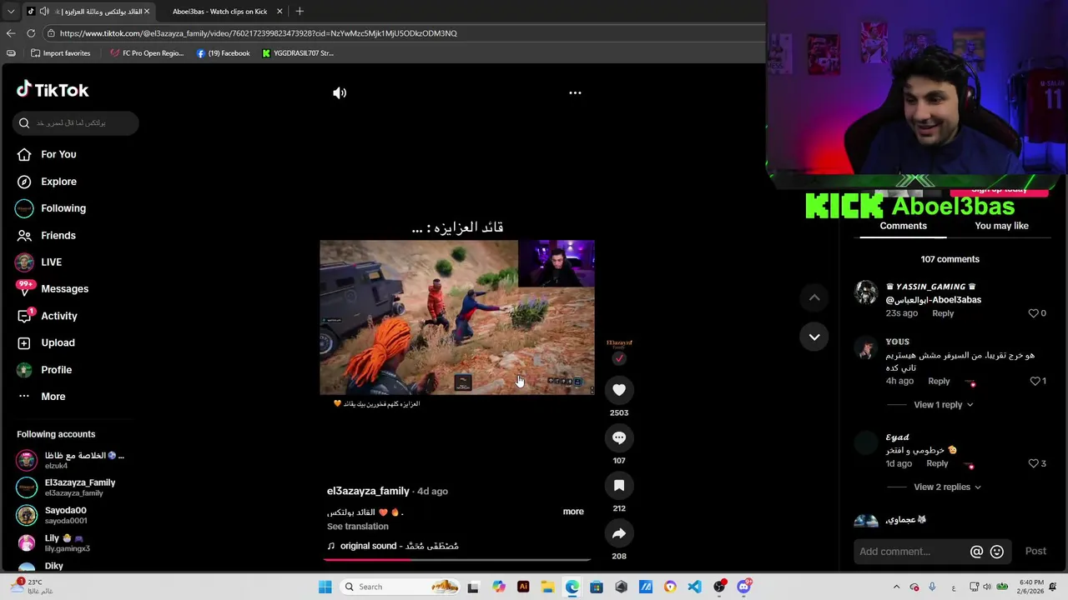Reply to the YOUS comment

pos(939,381)
